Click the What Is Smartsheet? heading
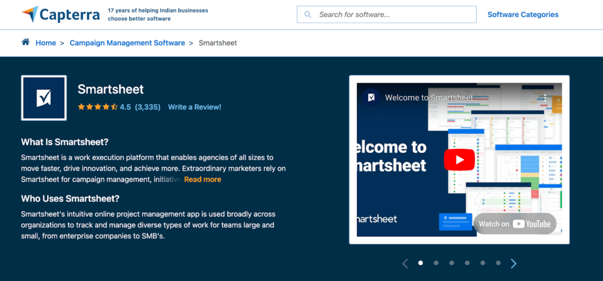The height and width of the screenshot is (281, 603). 65,142
